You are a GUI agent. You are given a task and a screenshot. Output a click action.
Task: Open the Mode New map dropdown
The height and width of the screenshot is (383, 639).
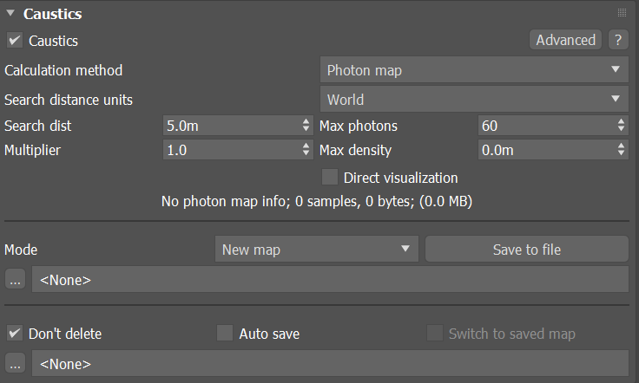316,250
